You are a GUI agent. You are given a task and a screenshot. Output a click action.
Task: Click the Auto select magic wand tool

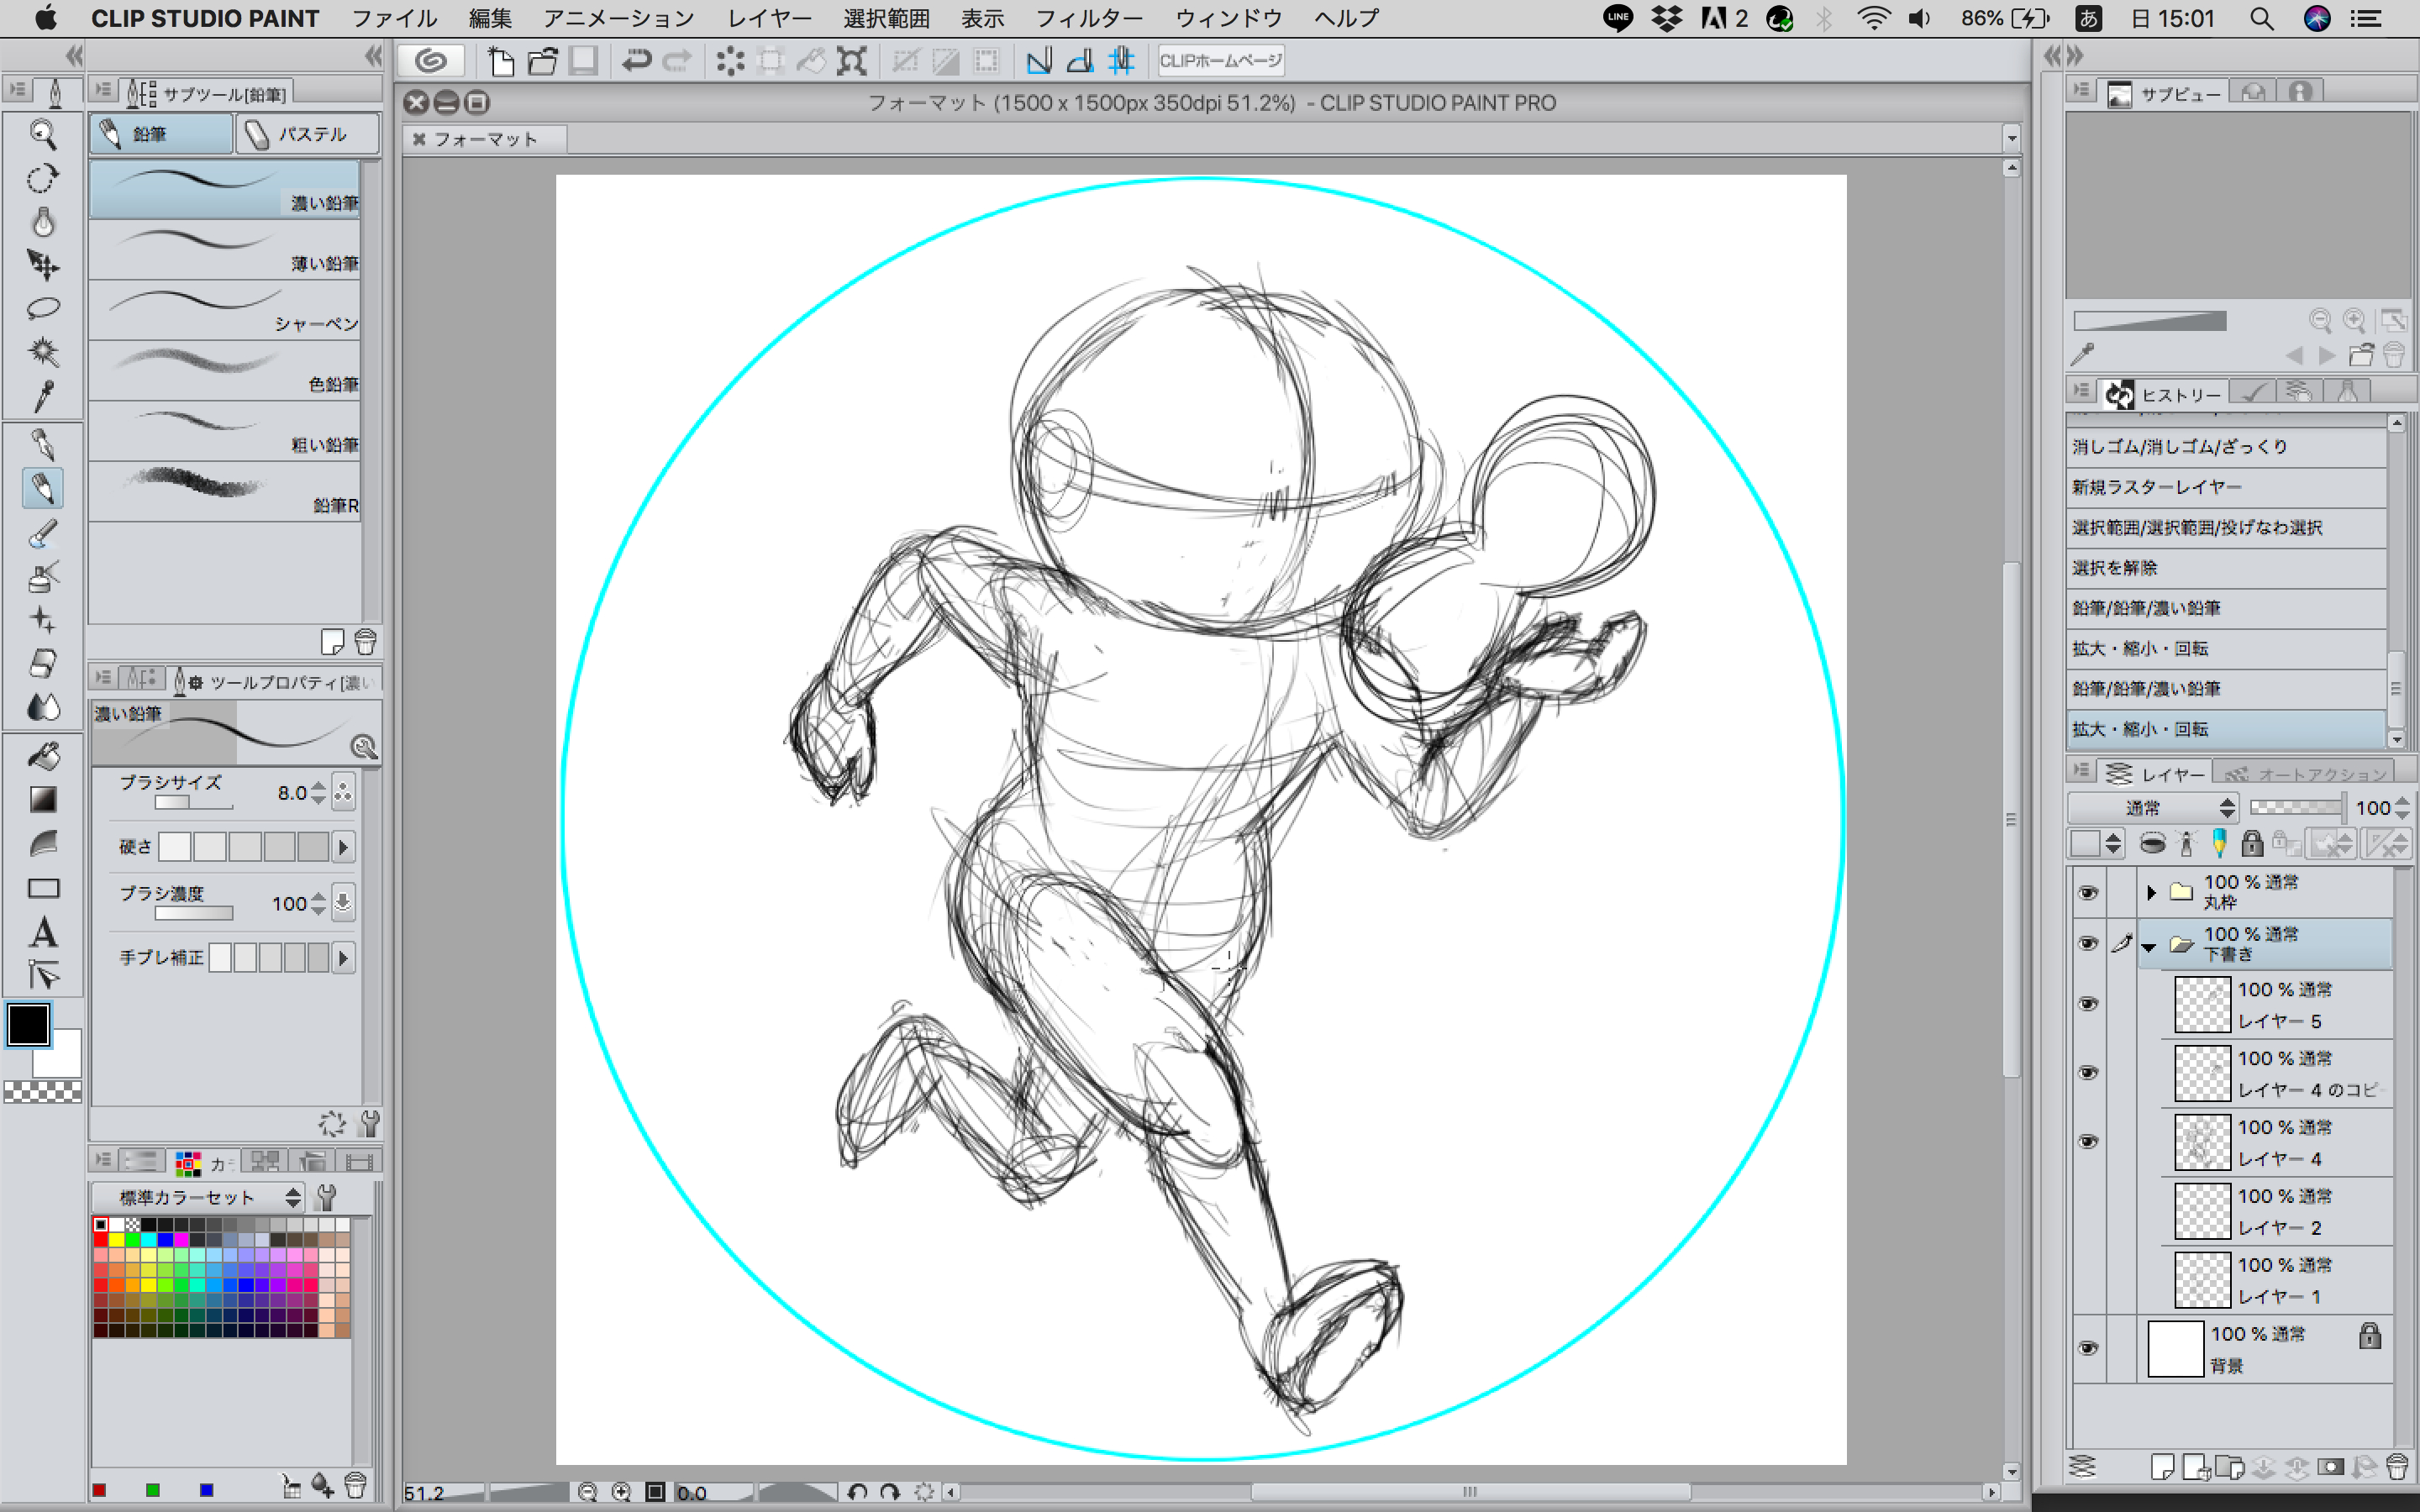coord(42,352)
